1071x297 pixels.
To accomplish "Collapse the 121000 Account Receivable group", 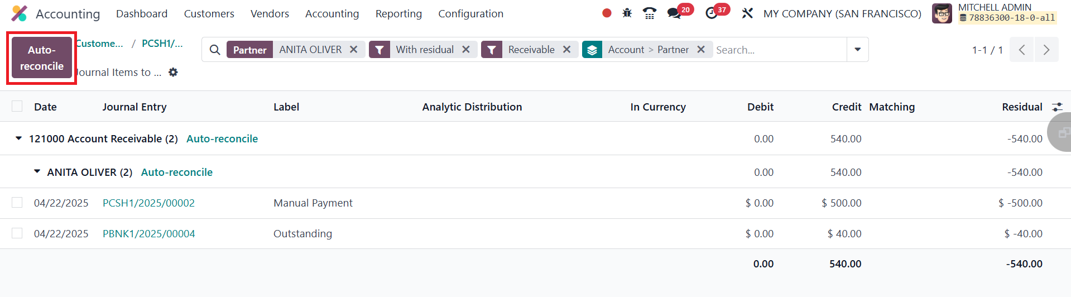I will click(19, 138).
